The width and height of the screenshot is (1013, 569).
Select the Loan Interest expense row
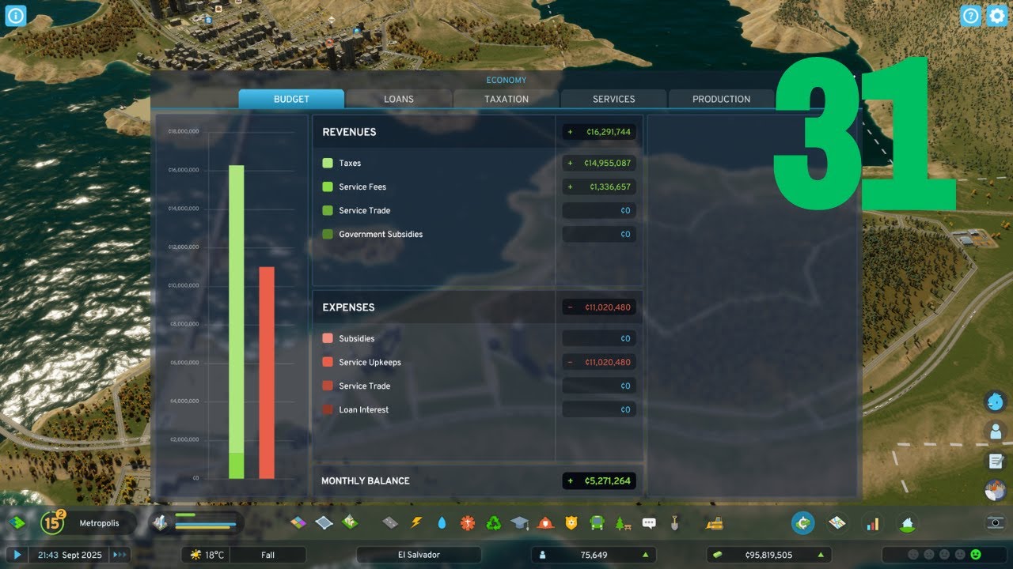tap(478, 409)
